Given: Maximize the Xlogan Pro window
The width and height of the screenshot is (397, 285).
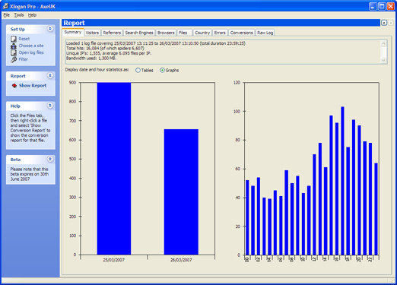Looking at the screenshot, I should pyautogui.click(x=382, y=6).
